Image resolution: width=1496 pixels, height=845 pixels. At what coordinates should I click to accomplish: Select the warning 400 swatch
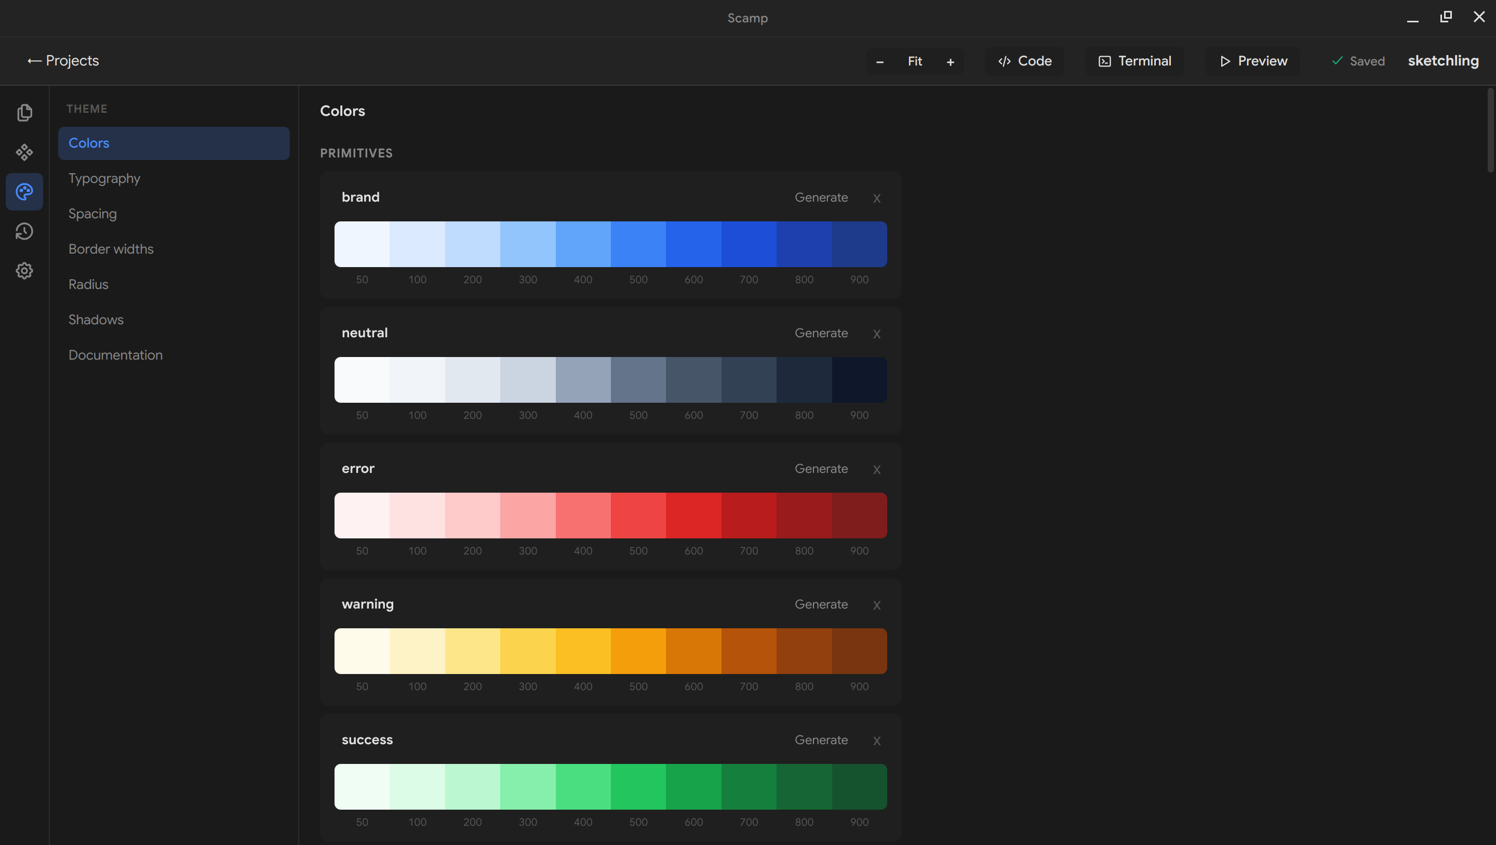583,651
